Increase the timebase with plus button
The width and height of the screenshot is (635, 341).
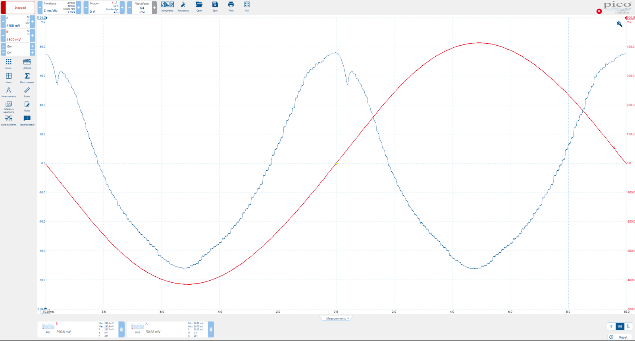78,8
